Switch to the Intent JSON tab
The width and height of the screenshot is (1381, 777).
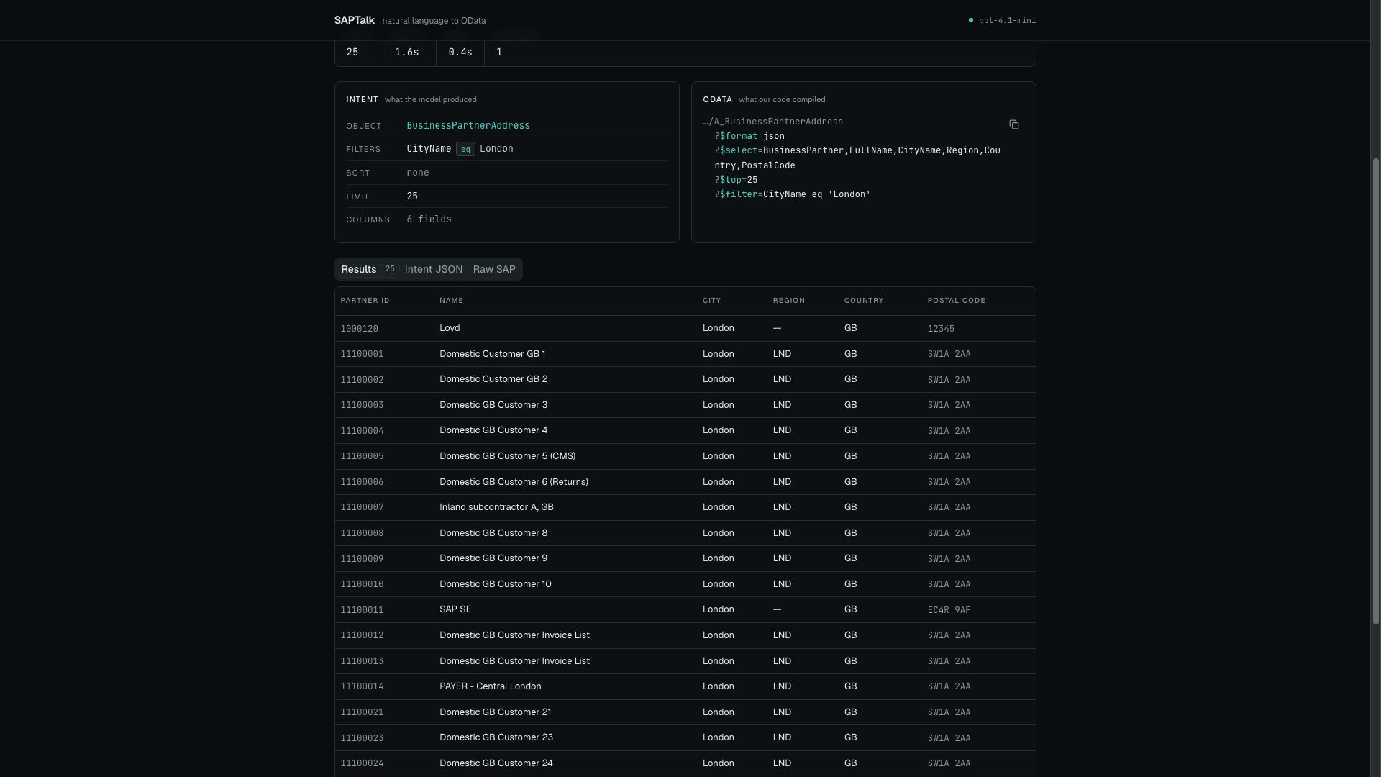pyautogui.click(x=434, y=269)
